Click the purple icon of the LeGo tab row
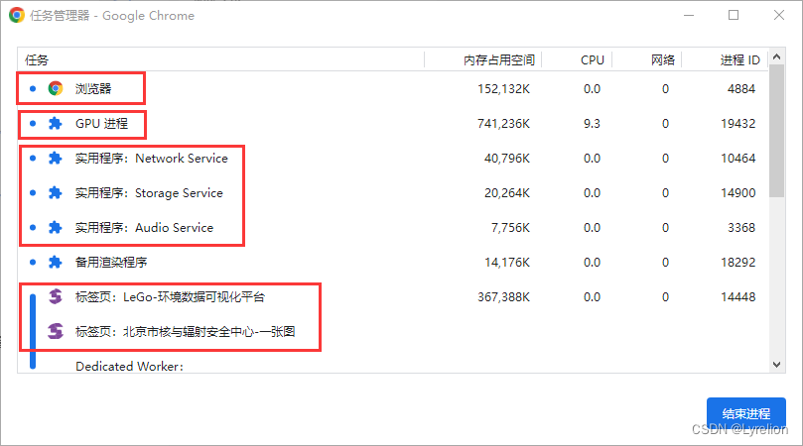 pos(56,296)
